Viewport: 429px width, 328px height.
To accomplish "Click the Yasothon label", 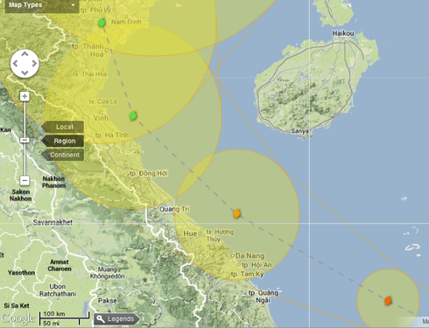I will [21, 273].
